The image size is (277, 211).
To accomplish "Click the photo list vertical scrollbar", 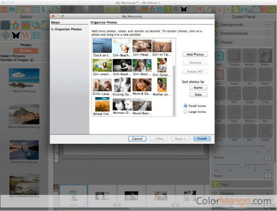I will (x=174, y=90).
